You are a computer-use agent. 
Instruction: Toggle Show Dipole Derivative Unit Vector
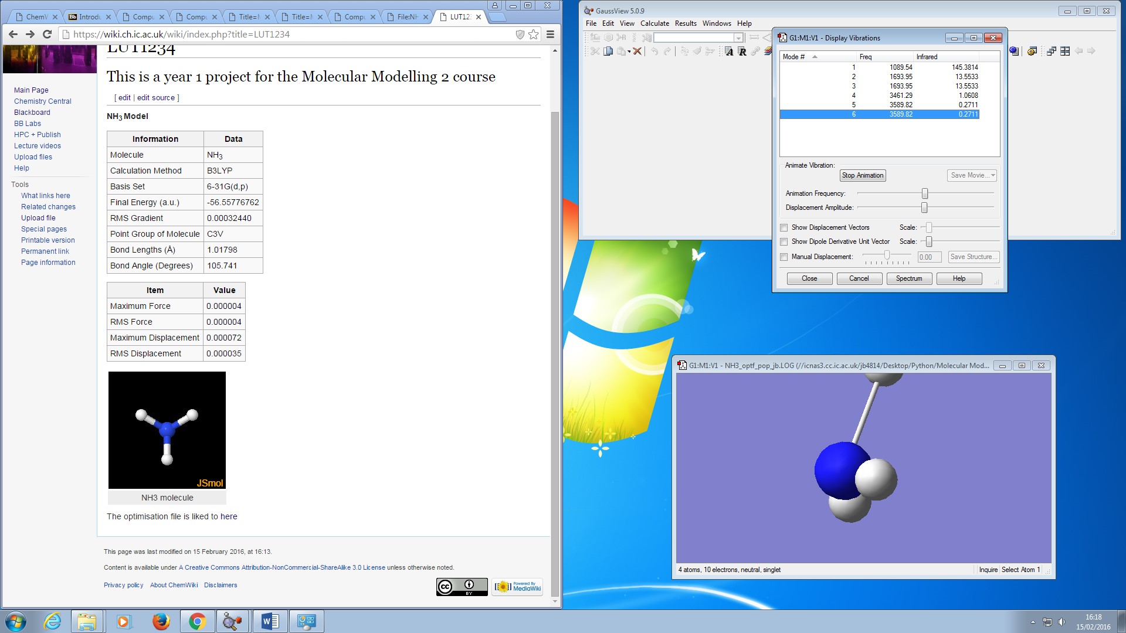(x=784, y=241)
